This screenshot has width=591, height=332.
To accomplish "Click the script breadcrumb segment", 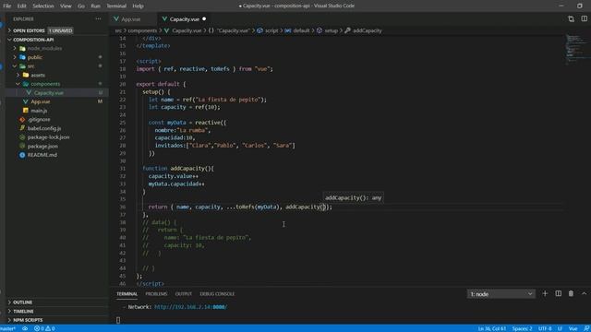I will click(x=271, y=30).
